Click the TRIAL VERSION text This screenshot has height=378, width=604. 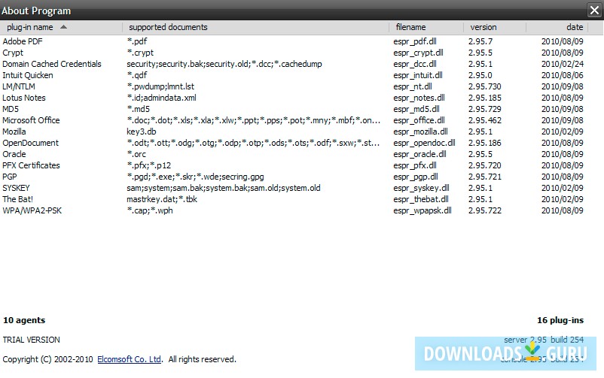point(31,340)
